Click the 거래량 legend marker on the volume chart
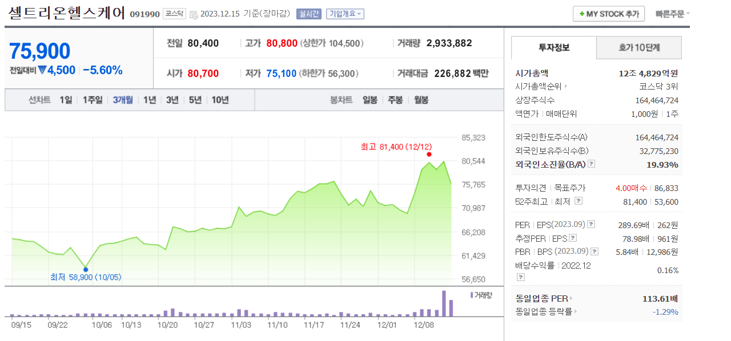The height and width of the screenshot is (341, 731). (x=472, y=295)
